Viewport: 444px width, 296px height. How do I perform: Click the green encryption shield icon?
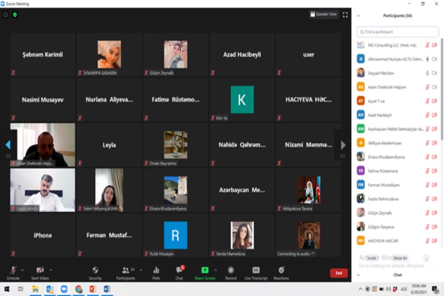(15, 15)
